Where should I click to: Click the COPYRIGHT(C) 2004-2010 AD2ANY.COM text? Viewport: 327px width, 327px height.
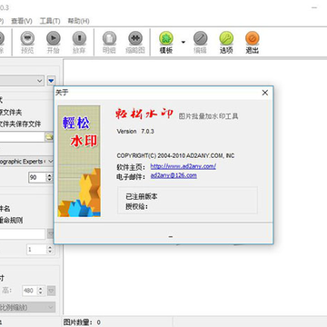point(175,156)
